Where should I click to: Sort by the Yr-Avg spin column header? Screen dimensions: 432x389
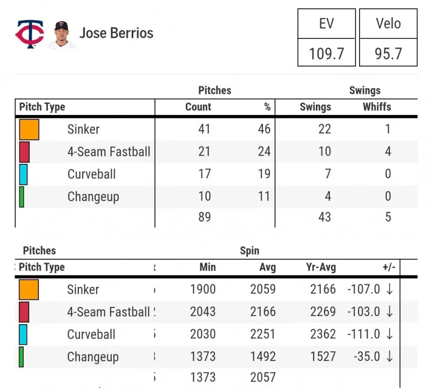tap(321, 267)
